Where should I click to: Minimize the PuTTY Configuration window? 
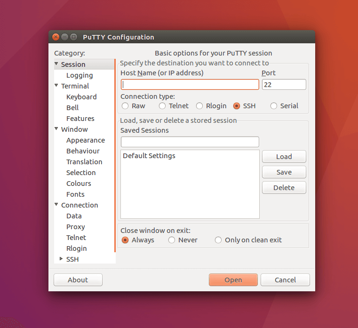64,37
